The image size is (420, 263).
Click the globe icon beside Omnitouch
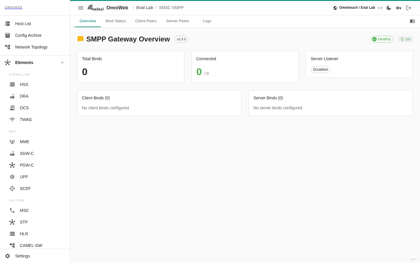click(335, 8)
